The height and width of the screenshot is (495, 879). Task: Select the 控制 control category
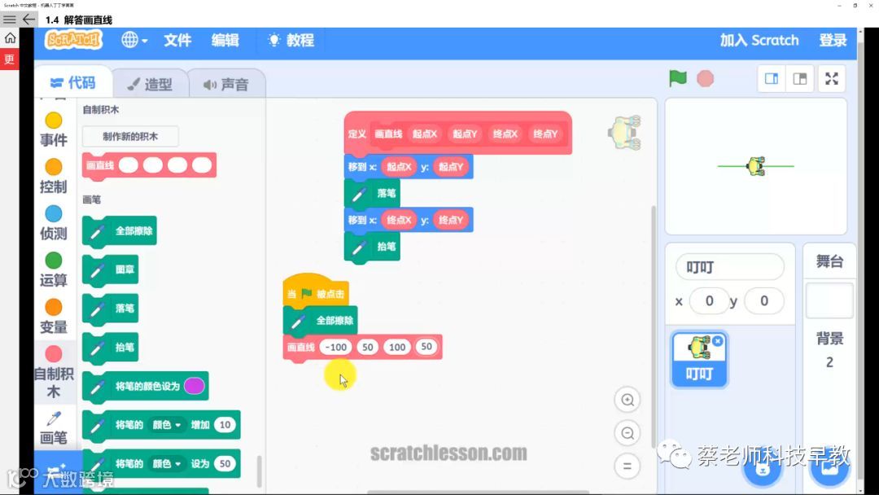coord(53,177)
